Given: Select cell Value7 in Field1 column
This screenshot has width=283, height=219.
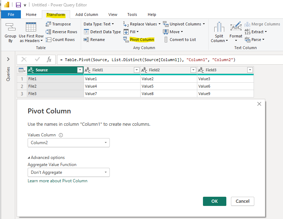Looking at the screenshot, I should [112, 94].
